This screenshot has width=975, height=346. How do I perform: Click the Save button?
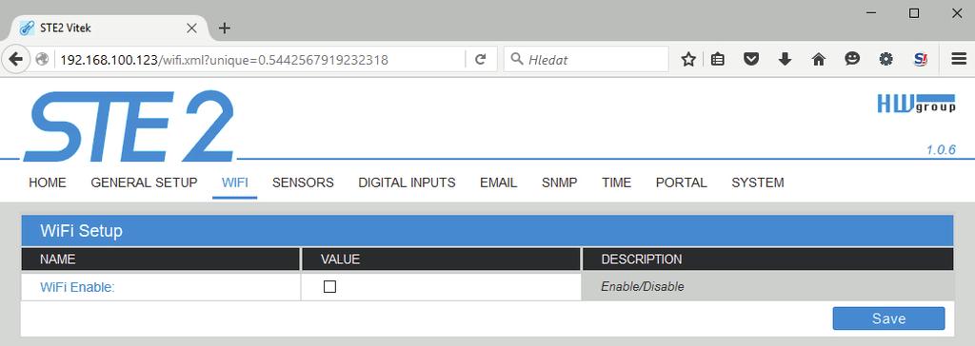click(x=888, y=318)
